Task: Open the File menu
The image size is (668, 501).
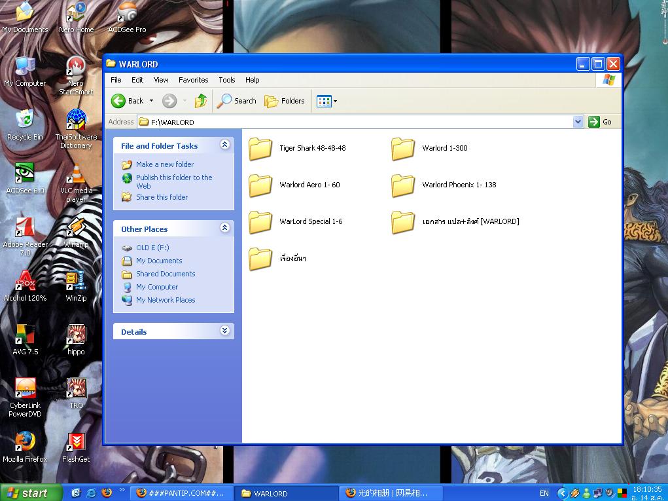Action: coord(116,80)
